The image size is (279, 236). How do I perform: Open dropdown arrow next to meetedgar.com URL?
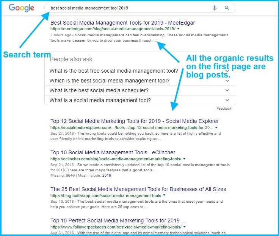pos(178,29)
